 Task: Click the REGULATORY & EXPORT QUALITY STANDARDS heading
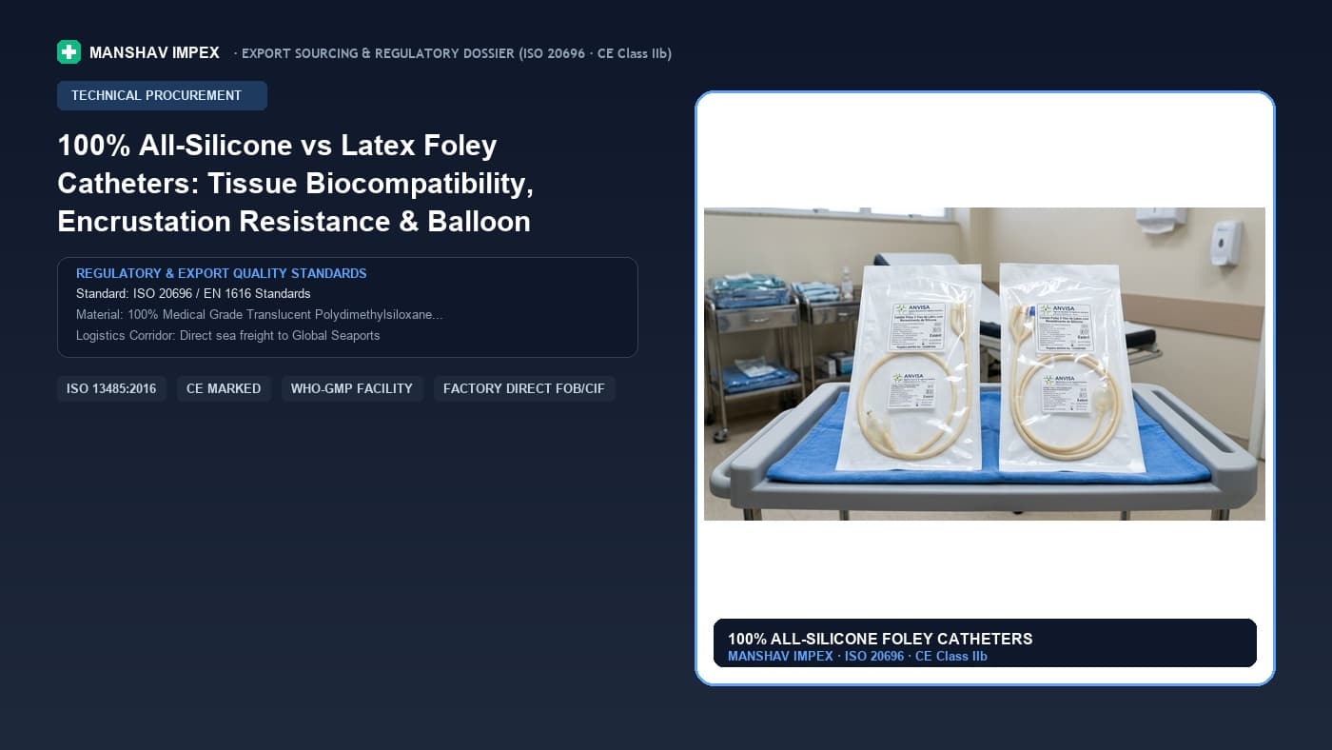click(222, 273)
